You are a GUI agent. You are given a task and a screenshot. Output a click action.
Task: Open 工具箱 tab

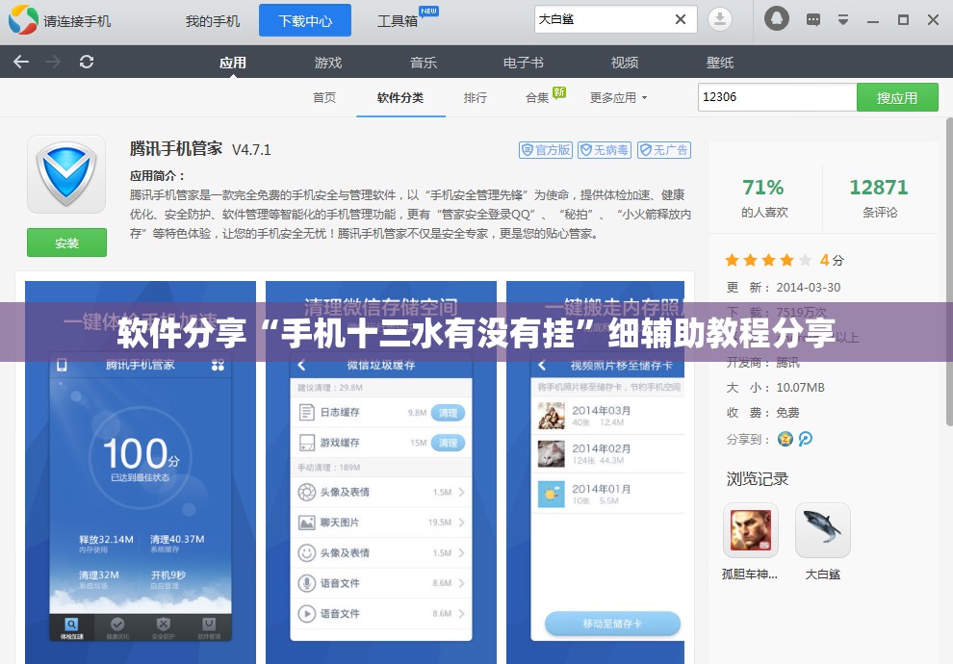[x=398, y=21]
